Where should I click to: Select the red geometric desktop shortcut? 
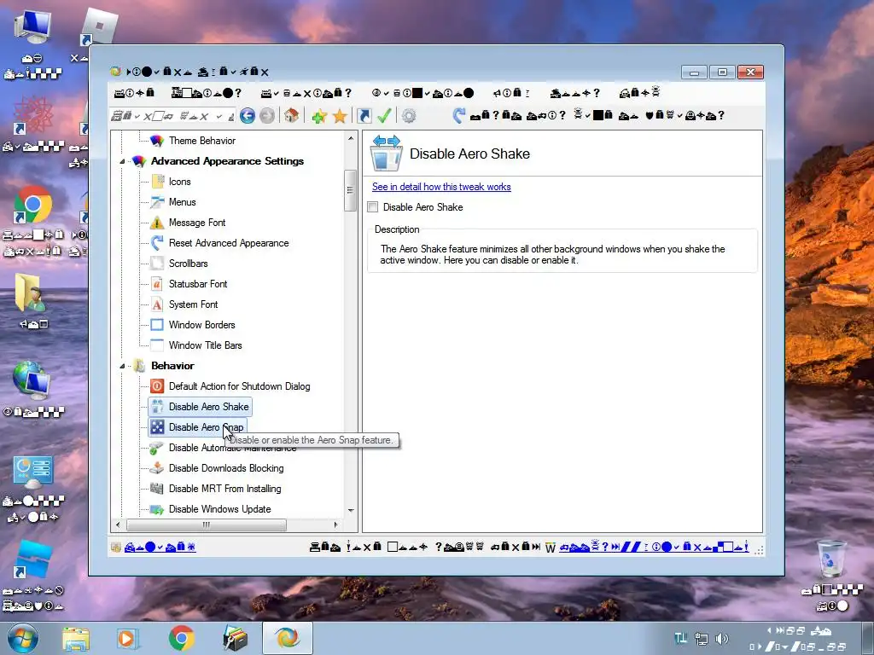coord(33,125)
